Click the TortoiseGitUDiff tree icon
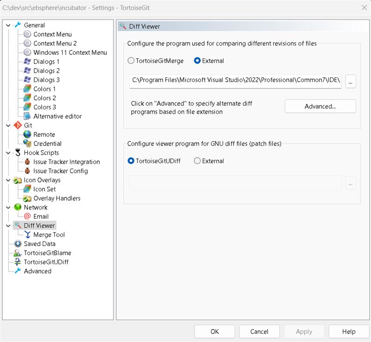 (18, 262)
